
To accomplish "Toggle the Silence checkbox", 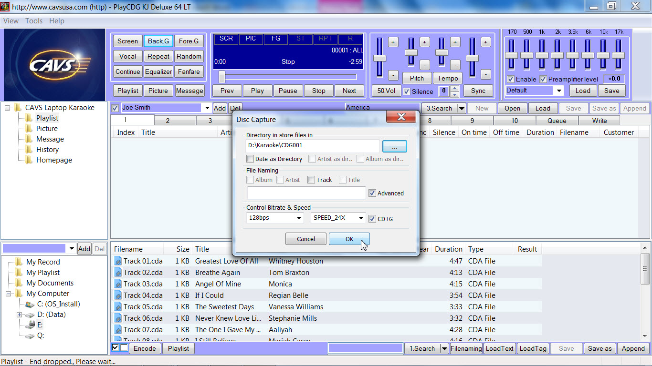I will pyautogui.click(x=407, y=91).
